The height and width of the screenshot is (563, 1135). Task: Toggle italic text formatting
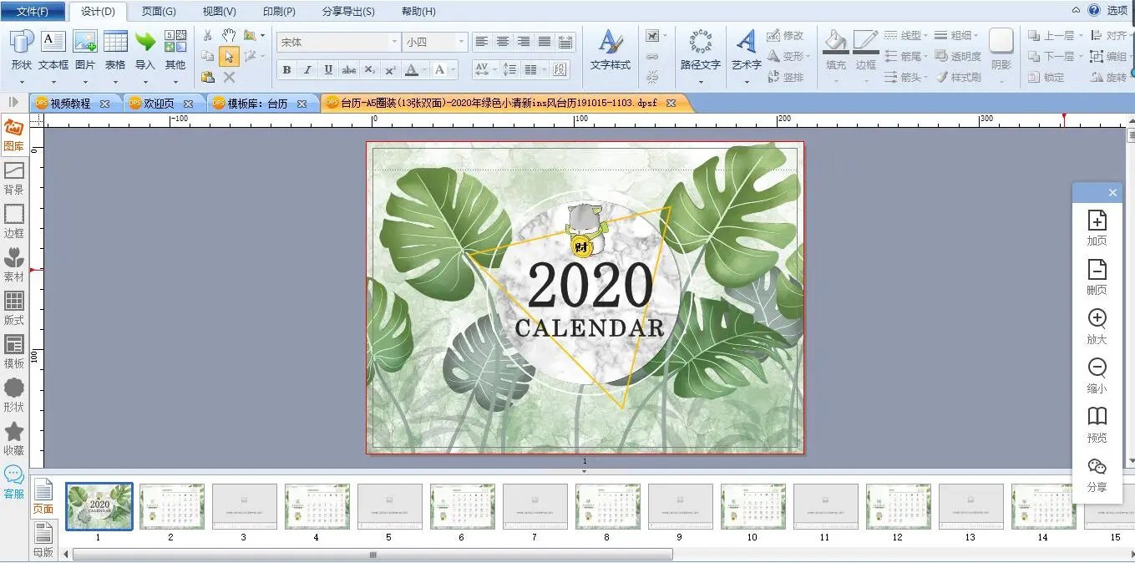307,69
